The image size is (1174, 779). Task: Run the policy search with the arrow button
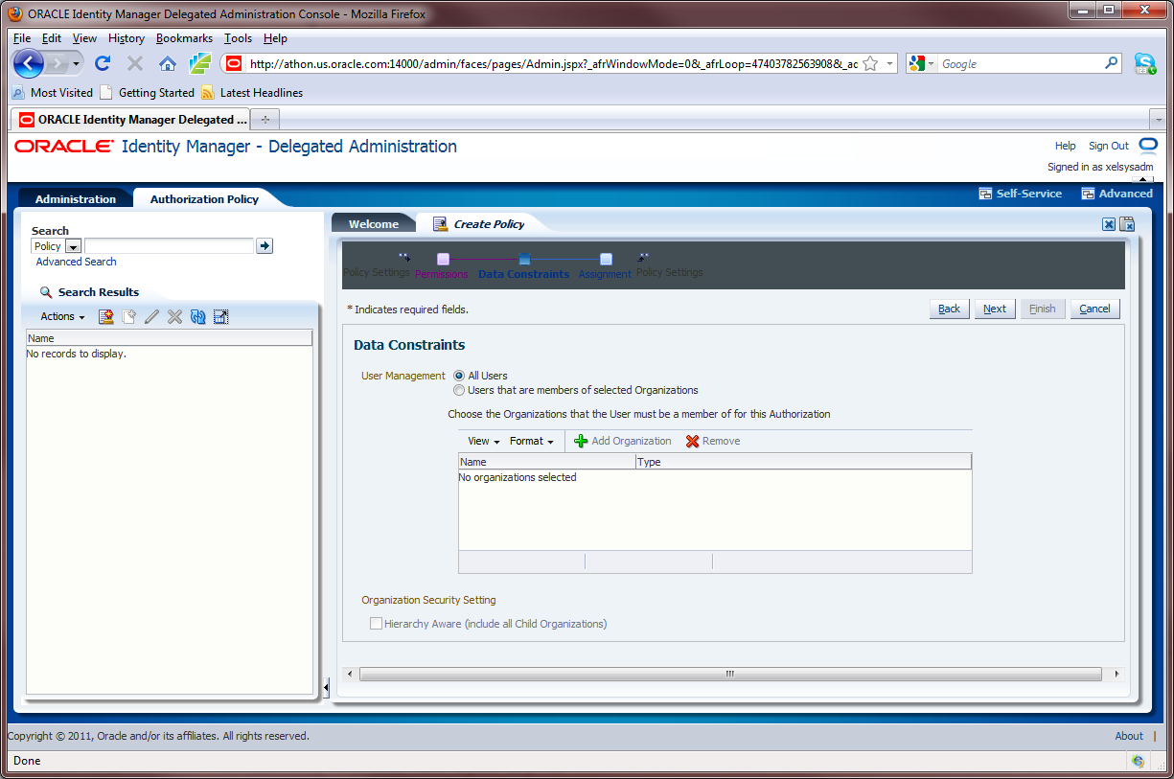(265, 246)
